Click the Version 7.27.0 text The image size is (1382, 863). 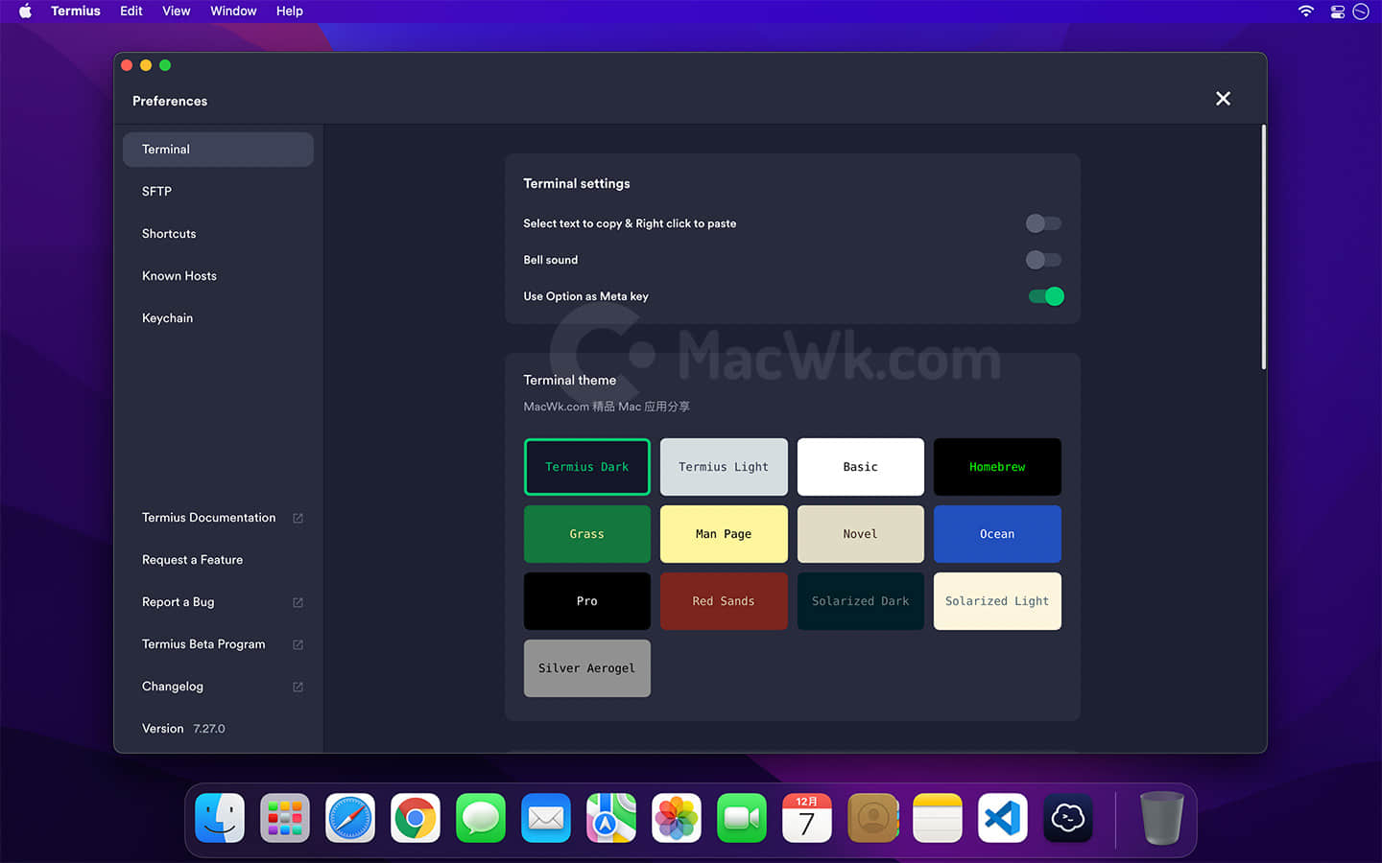pyautogui.click(x=183, y=729)
